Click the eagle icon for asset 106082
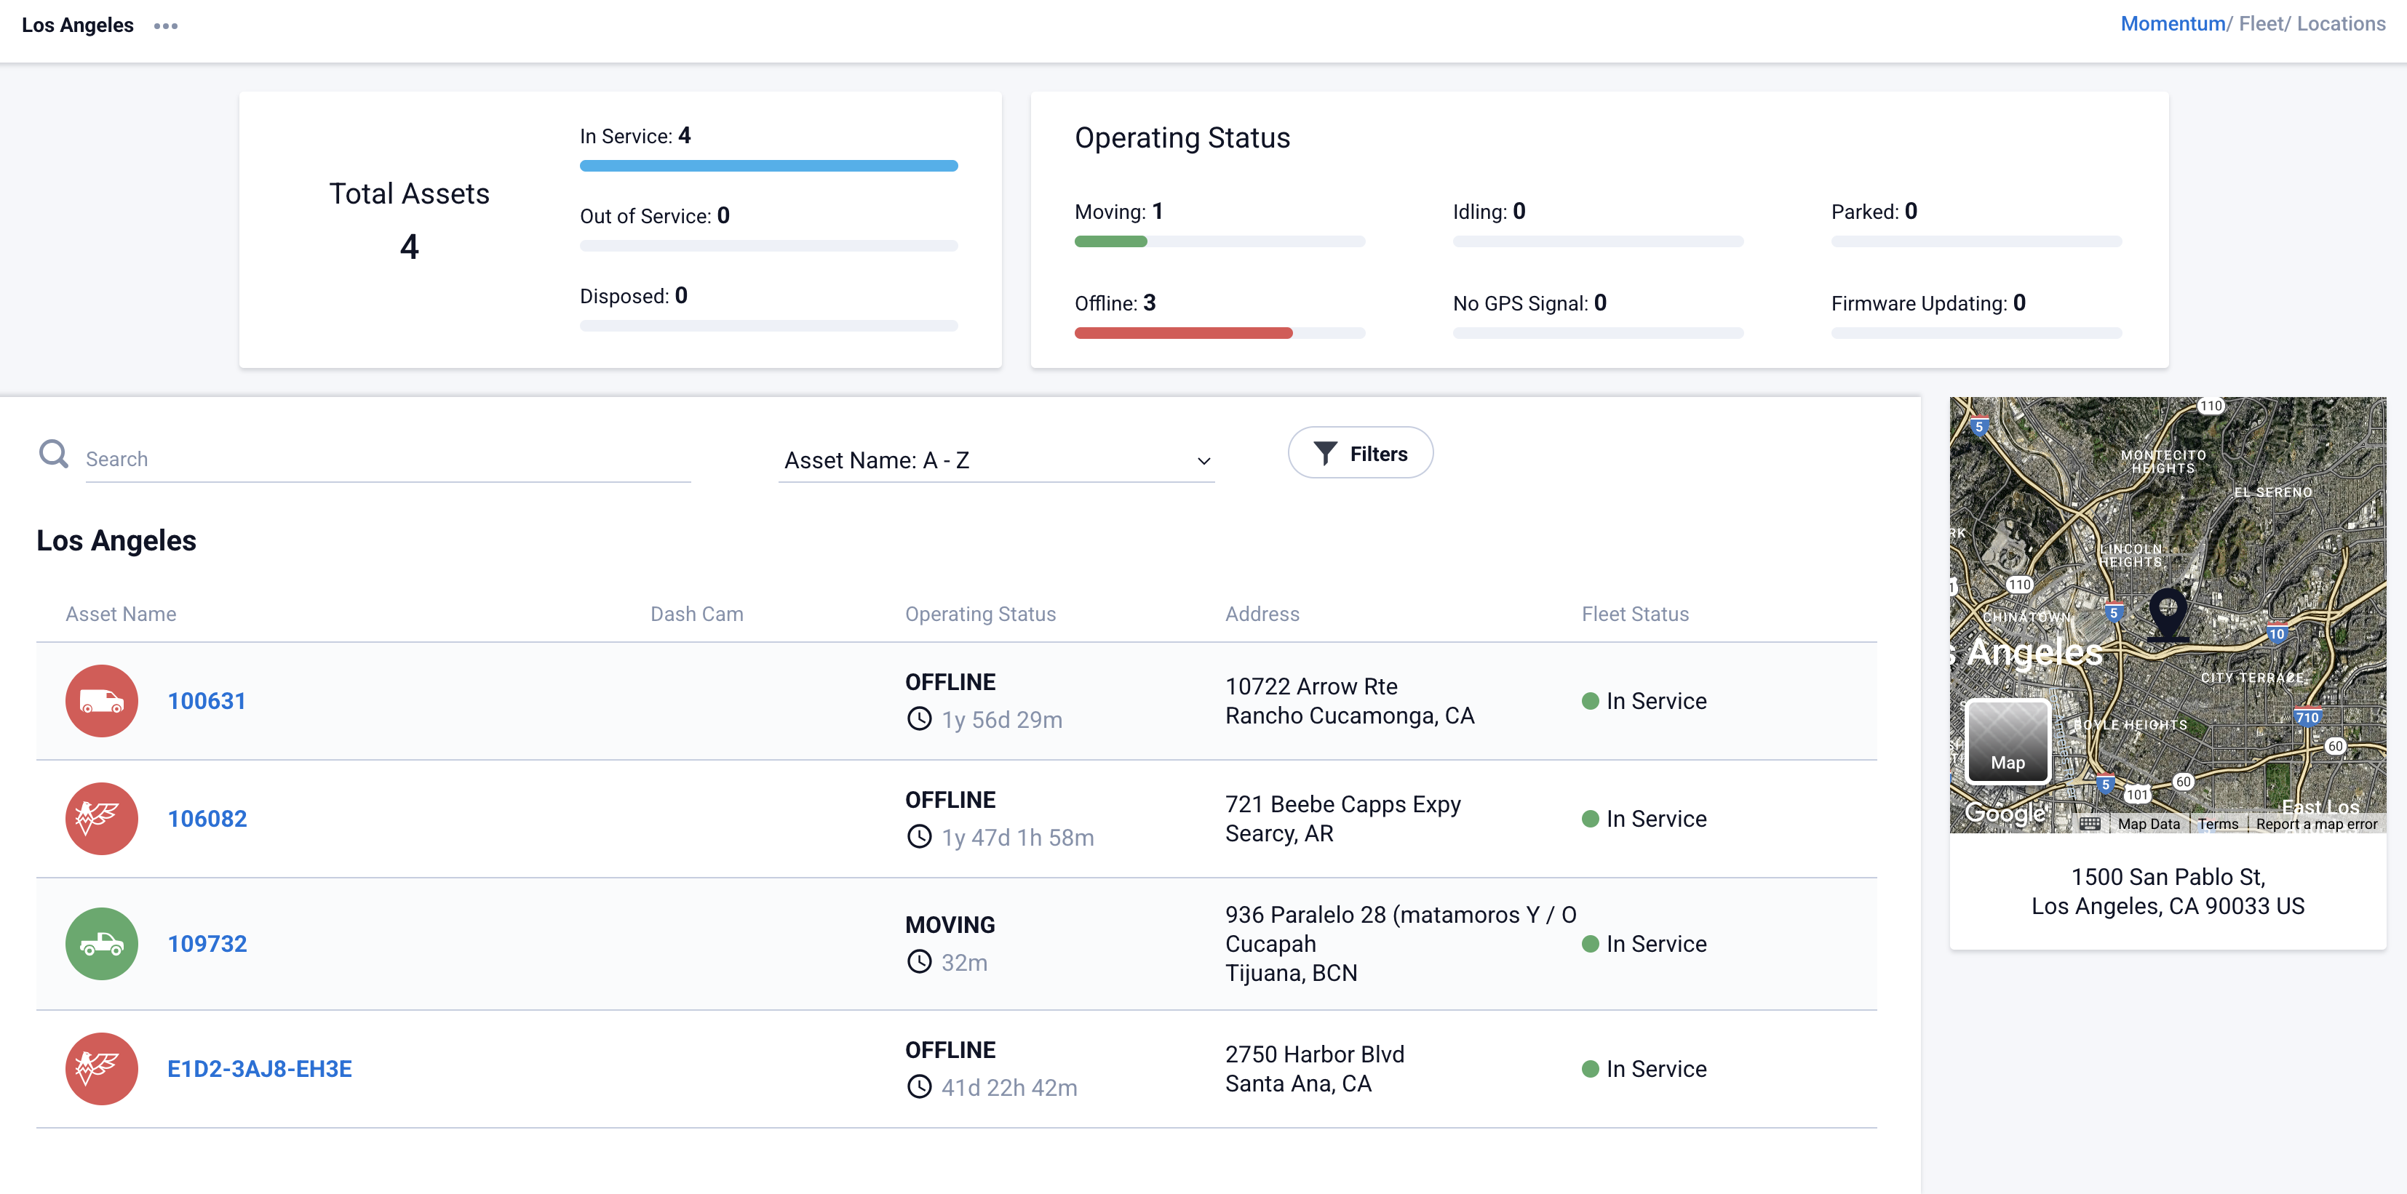Viewport: 2407px width, 1194px height. tap(101, 818)
